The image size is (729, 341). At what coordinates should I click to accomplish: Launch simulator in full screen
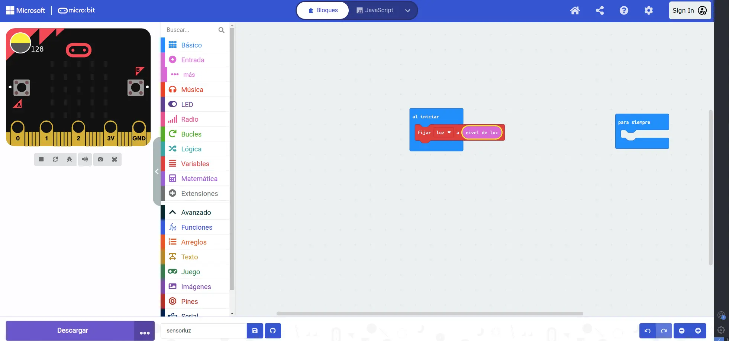click(x=114, y=159)
